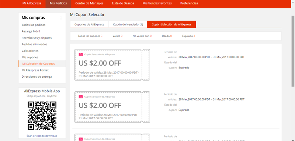The width and height of the screenshot is (295, 141).
Task: Click first coupon's Expirado status text
Action: pyautogui.click(x=184, y=68)
